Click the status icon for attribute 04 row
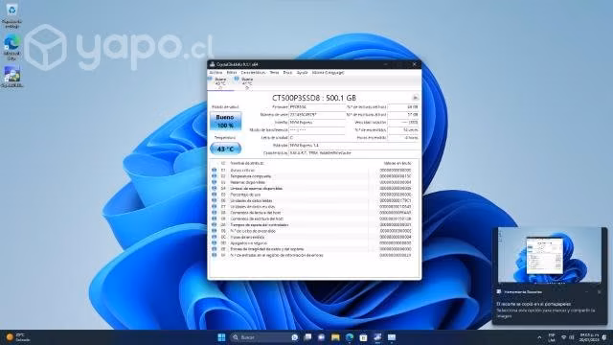The width and height of the screenshot is (613, 345). (x=214, y=188)
